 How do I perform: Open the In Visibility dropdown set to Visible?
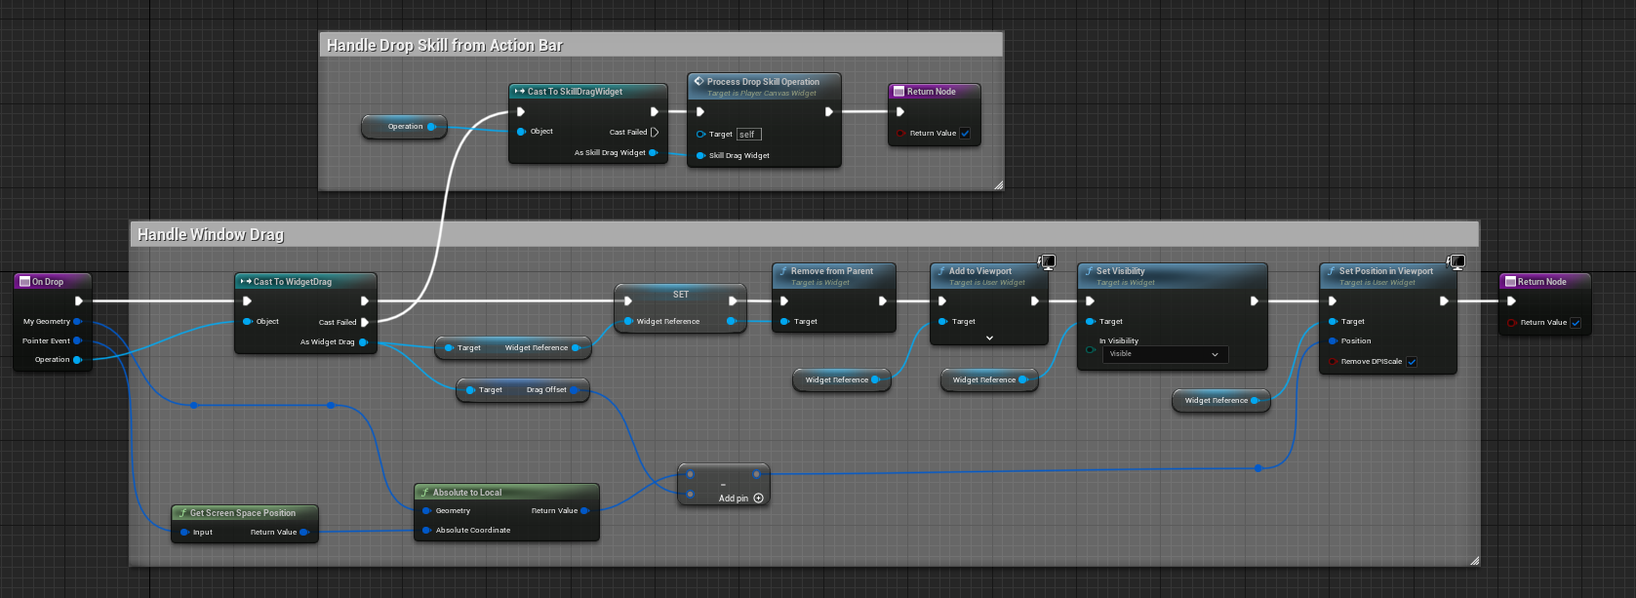1164,354
